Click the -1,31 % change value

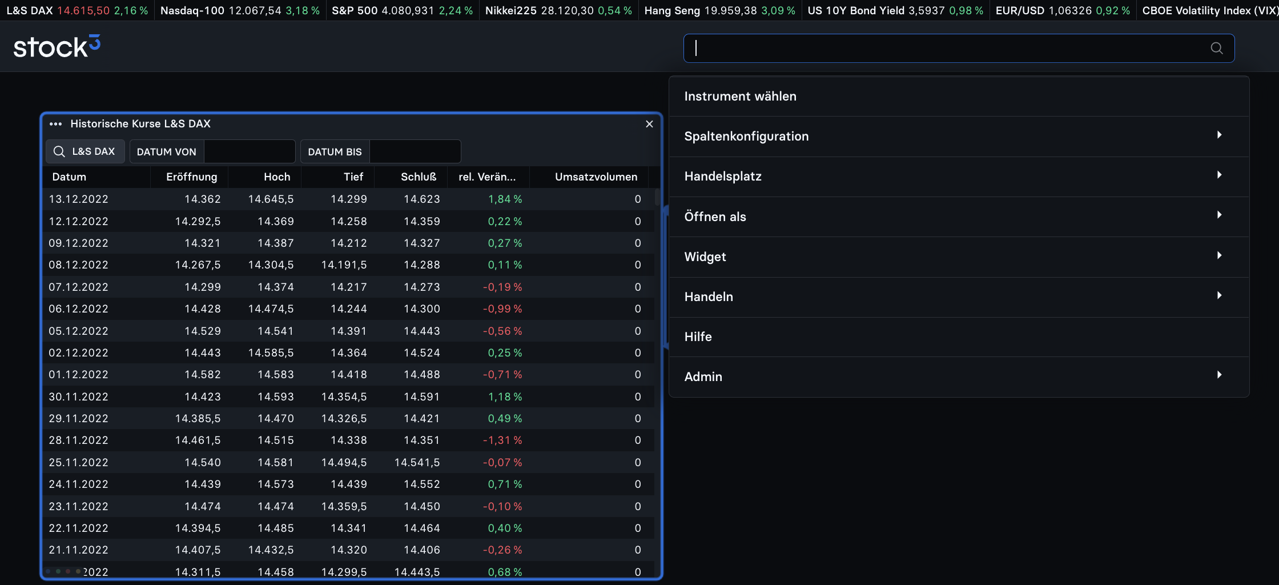pyautogui.click(x=502, y=440)
